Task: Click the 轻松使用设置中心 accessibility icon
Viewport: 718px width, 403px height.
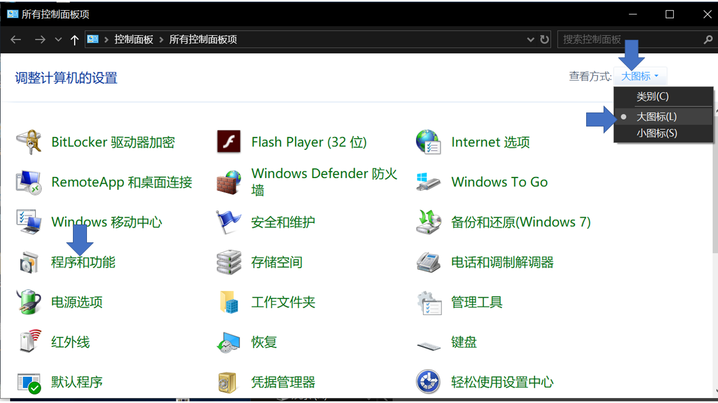Action: point(428,382)
